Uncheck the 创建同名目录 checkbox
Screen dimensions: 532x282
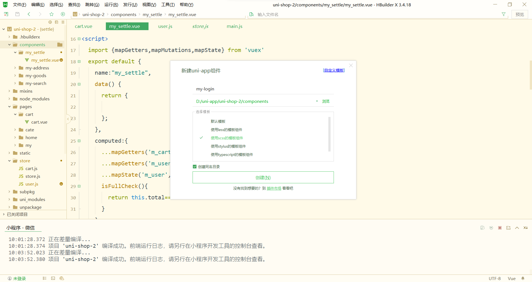pos(195,166)
